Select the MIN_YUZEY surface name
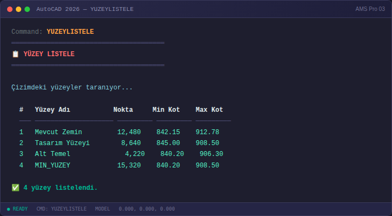 tap(52, 165)
